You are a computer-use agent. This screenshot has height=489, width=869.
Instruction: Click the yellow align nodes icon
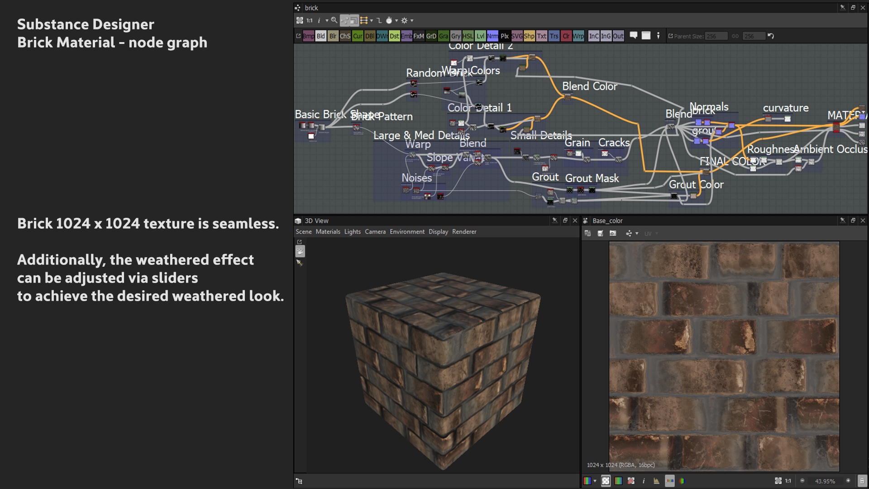[x=363, y=20]
